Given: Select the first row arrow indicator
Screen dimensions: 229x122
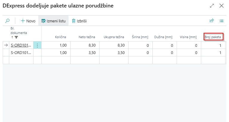Looking at the screenshot, I should (x=6, y=45).
